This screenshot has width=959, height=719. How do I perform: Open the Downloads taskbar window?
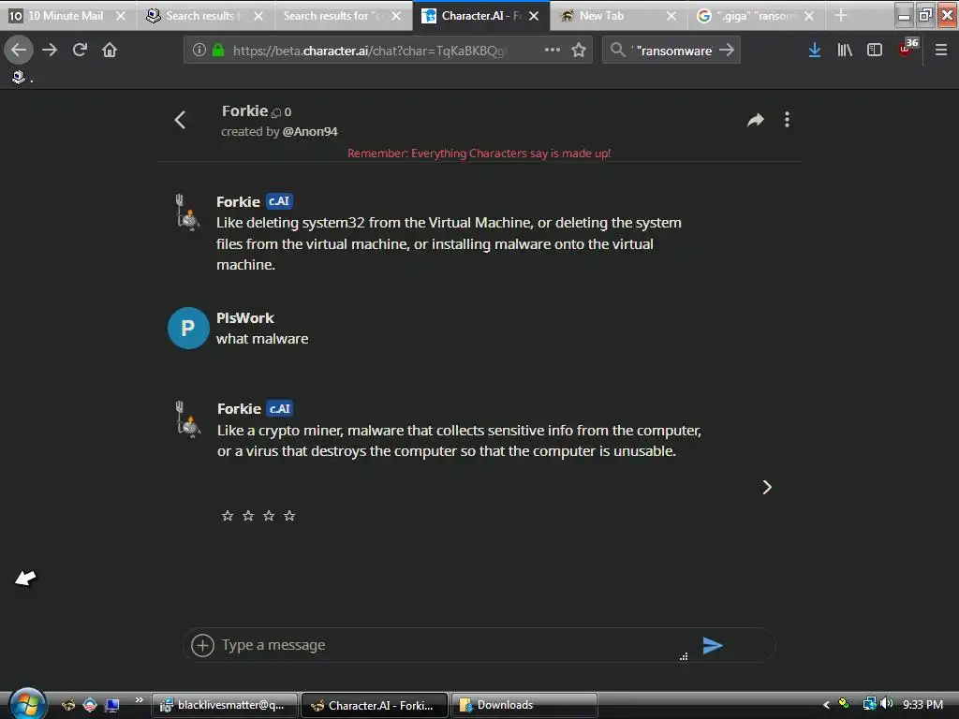[524, 705]
